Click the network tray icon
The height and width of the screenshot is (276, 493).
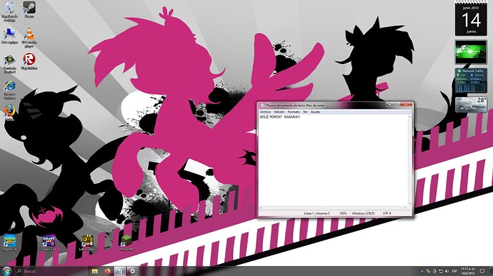click(x=441, y=271)
